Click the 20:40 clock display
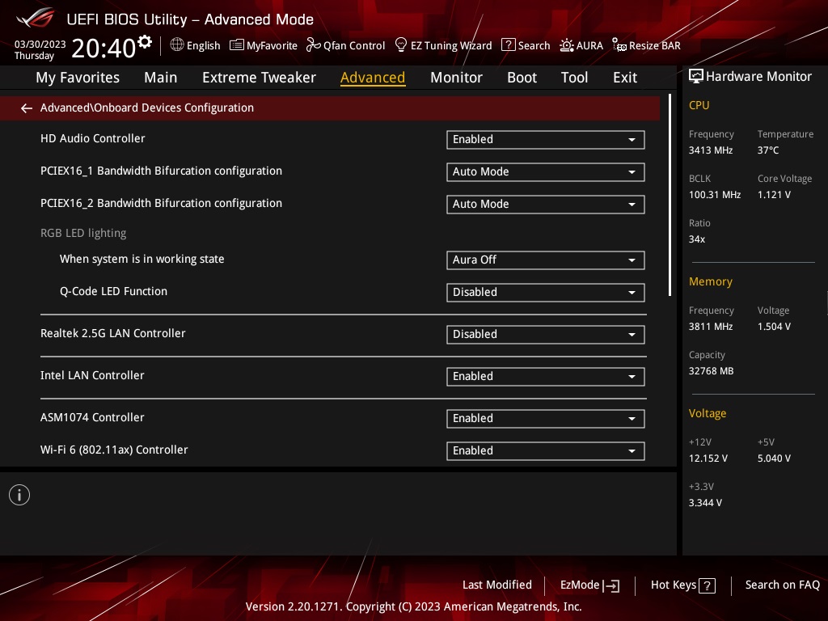 (103, 48)
